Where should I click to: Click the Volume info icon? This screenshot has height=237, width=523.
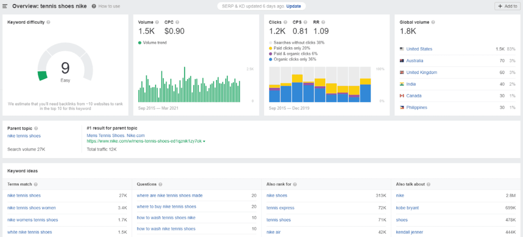click(157, 22)
